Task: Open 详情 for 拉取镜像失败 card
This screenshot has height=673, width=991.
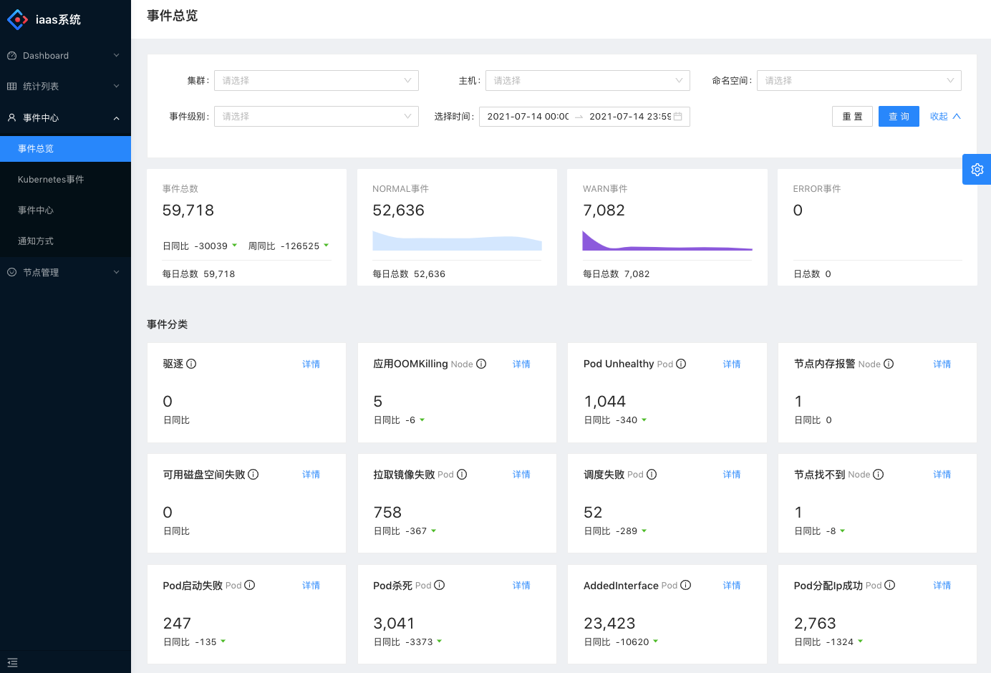Action: point(521,475)
